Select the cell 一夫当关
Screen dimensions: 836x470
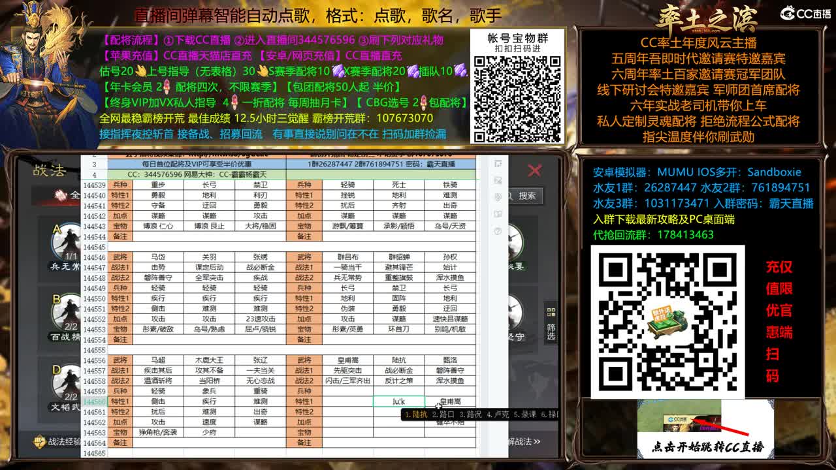pyautogui.click(x=260, y=371)
